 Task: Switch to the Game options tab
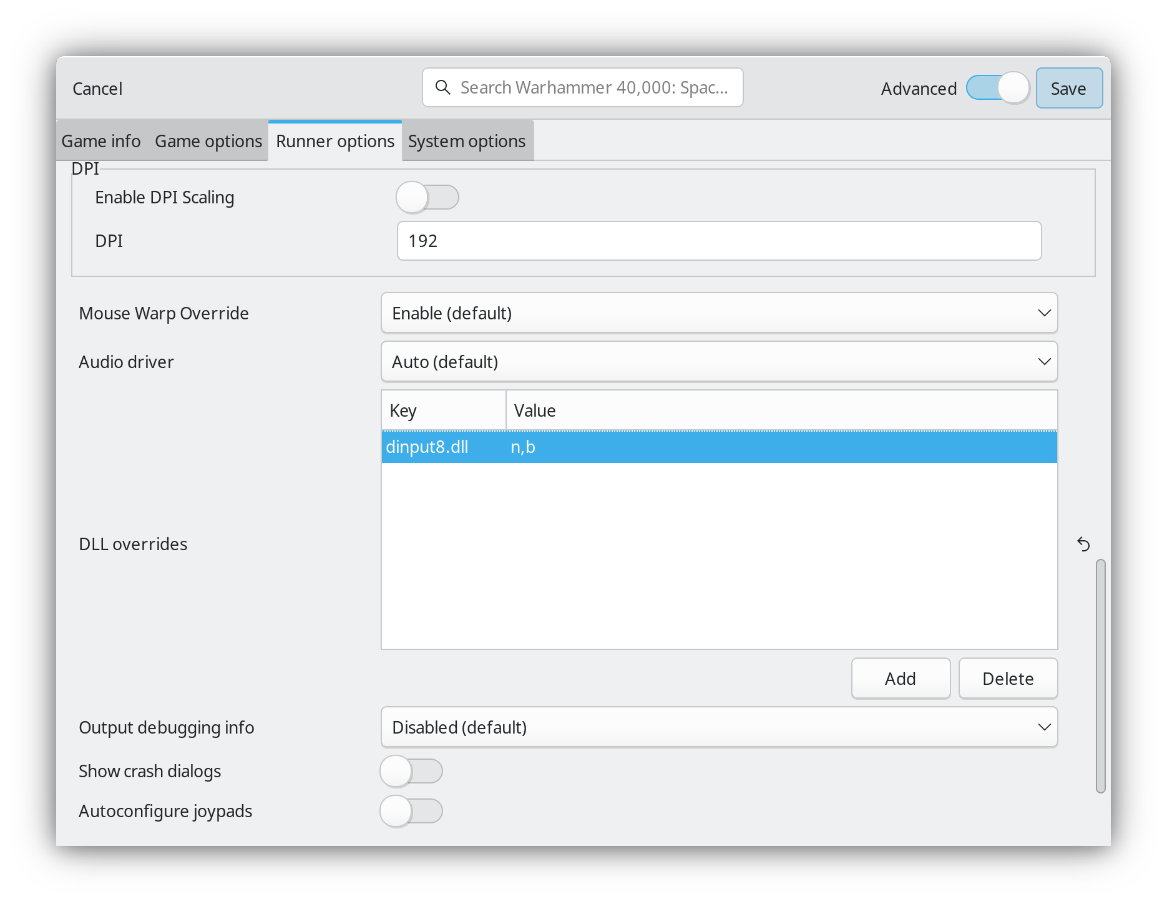pos(208,141)
